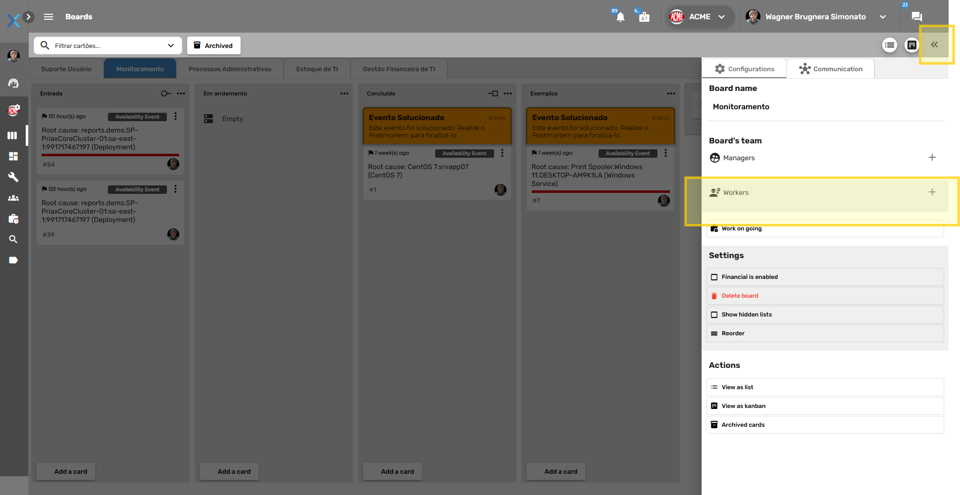Open the Suporte Usuário board tab
Image resolution: width=960 pixels, height=495 pixels.
point(66,69)
